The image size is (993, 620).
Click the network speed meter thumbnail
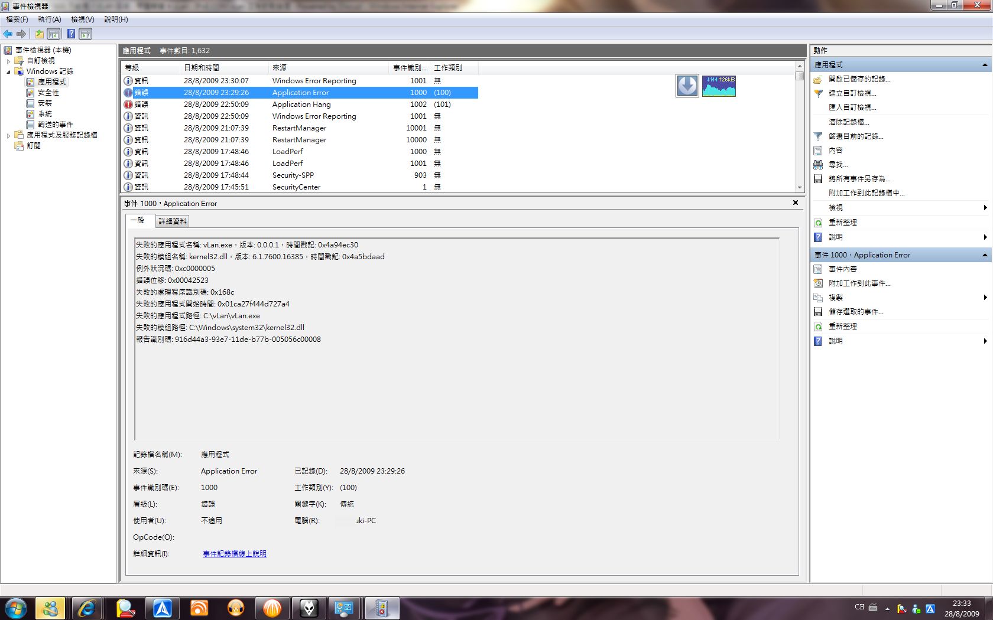(719, 86)
